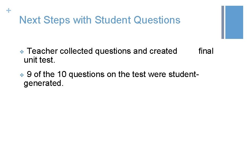Click the 'unit test.' text line
This screenshot has width=251, height=141.
pos(39,60)
